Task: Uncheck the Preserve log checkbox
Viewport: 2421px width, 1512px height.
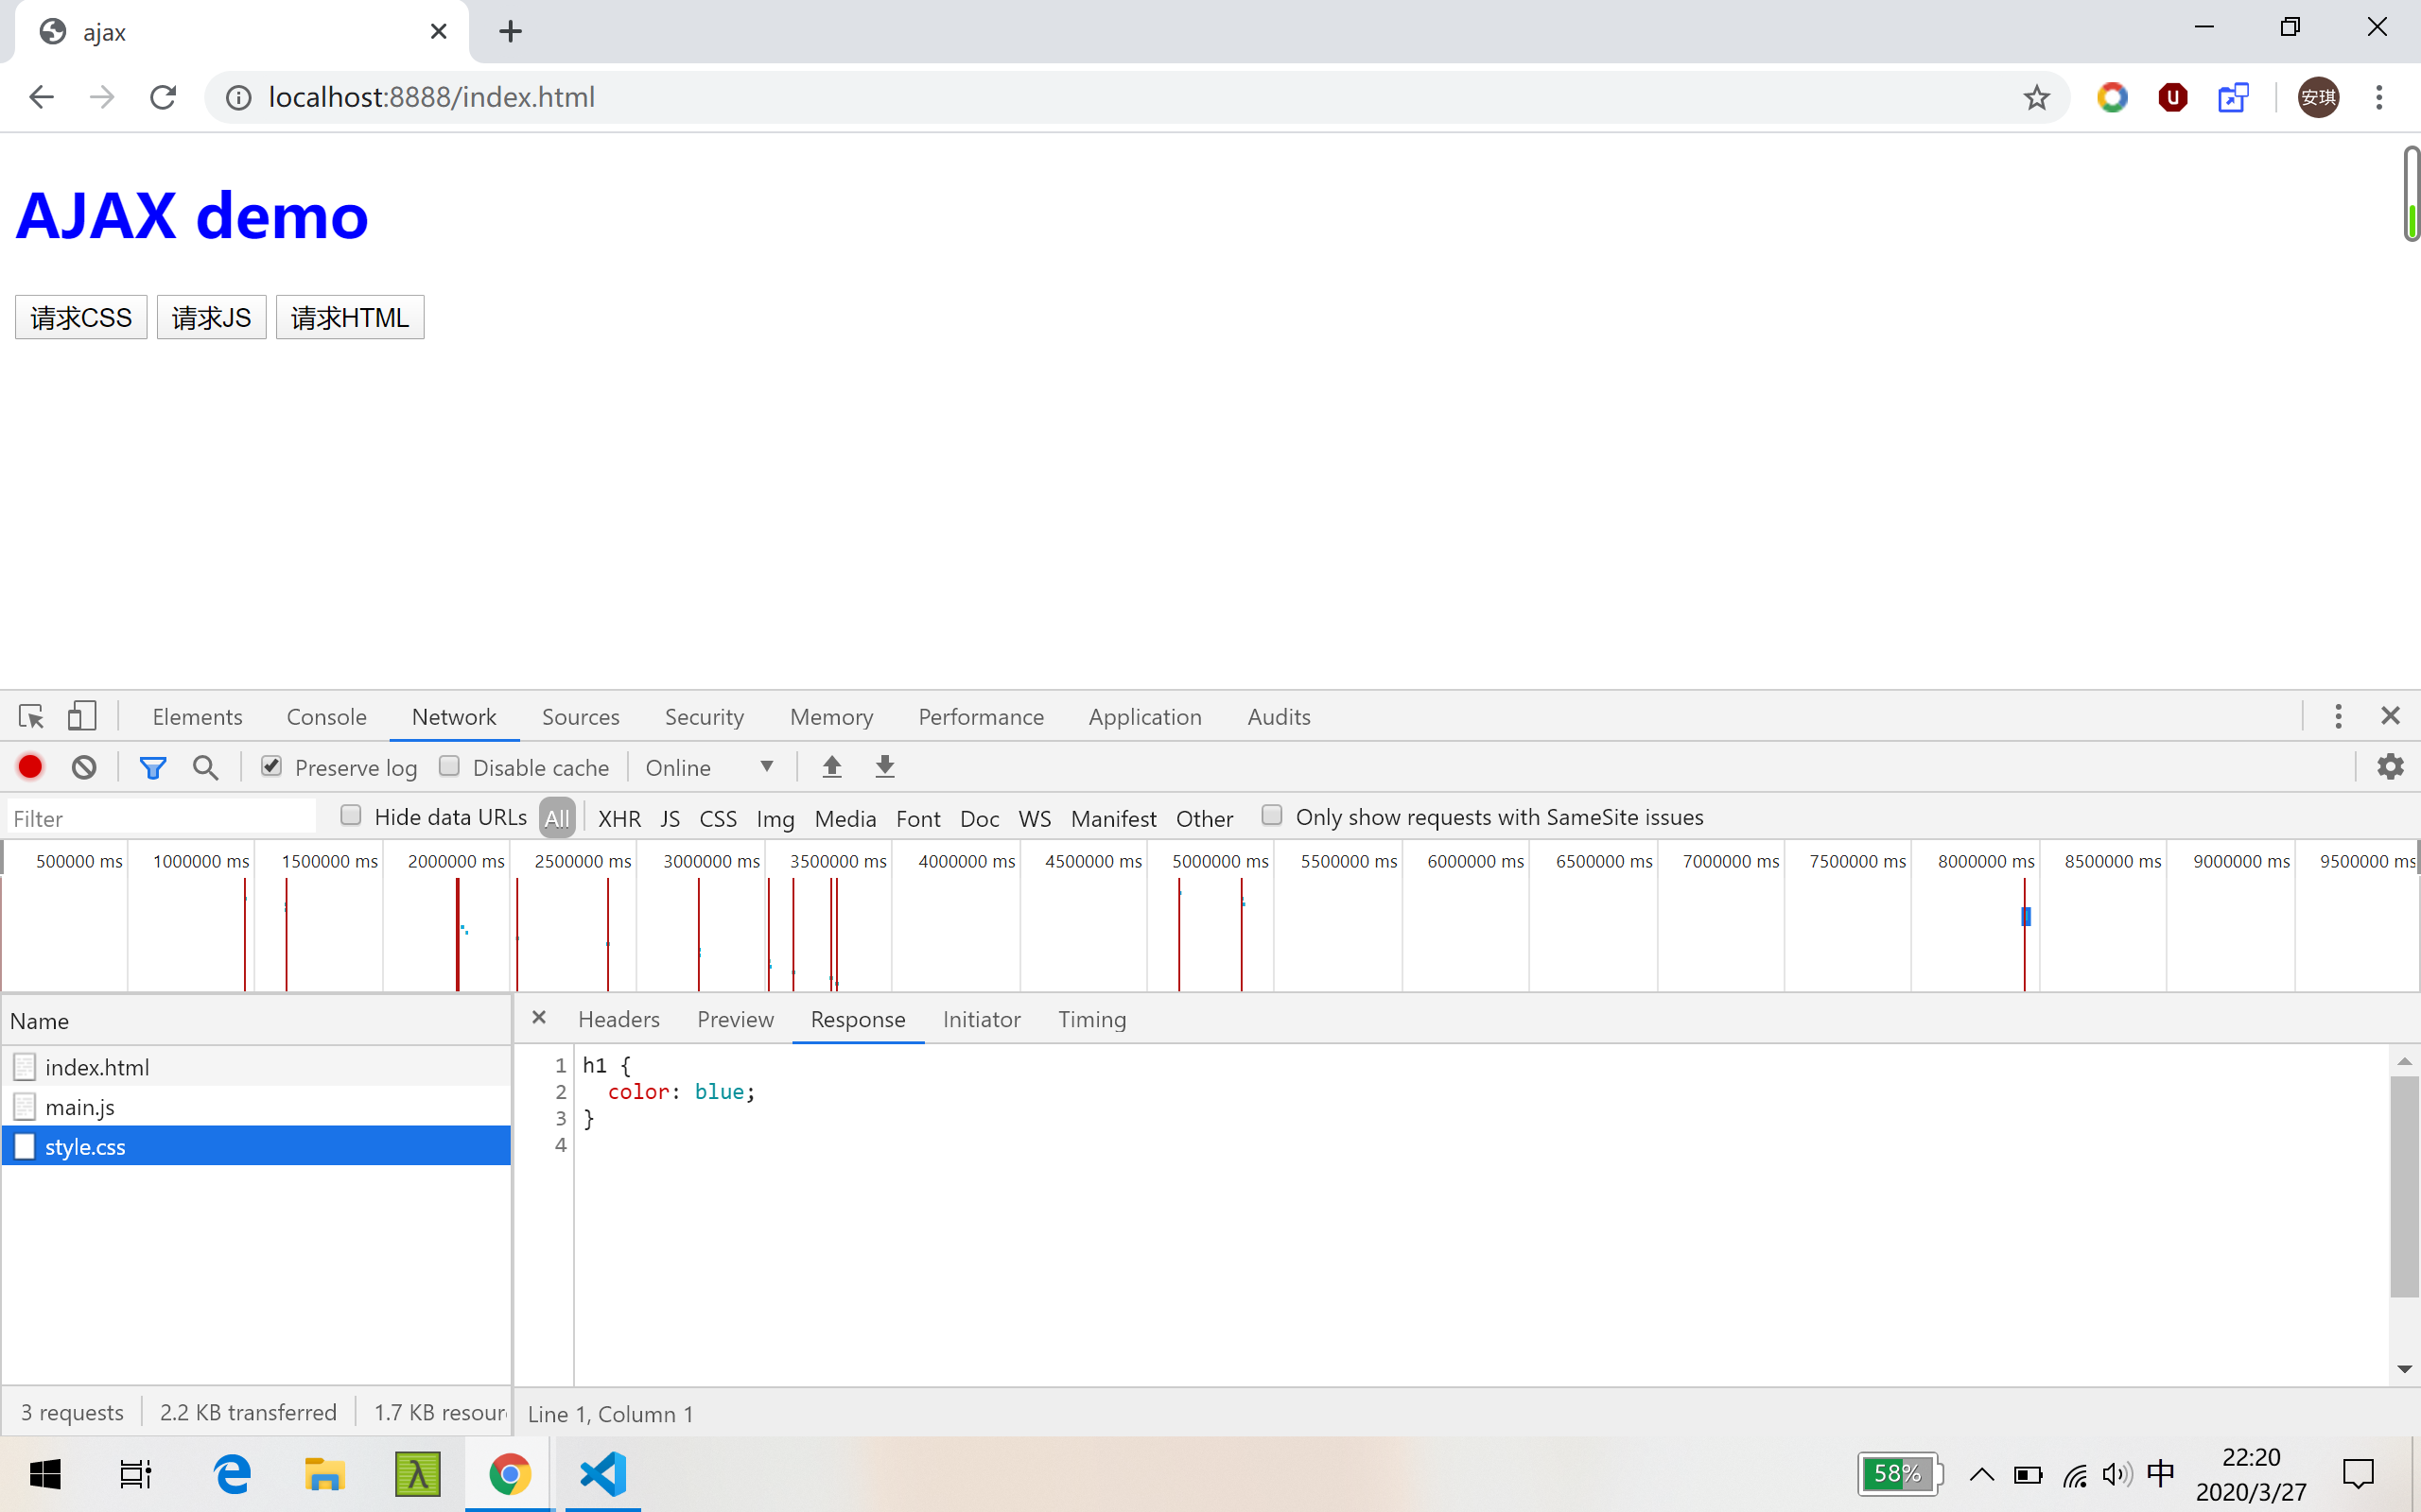Action: point(271,766)
